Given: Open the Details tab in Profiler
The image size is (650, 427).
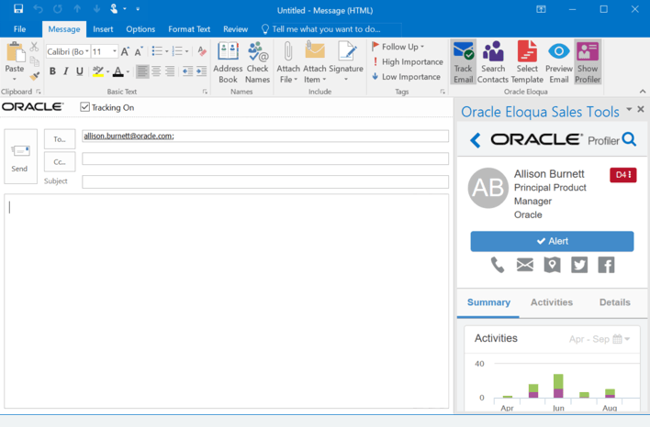Looking at the screenshot, I should coord(615,302).
